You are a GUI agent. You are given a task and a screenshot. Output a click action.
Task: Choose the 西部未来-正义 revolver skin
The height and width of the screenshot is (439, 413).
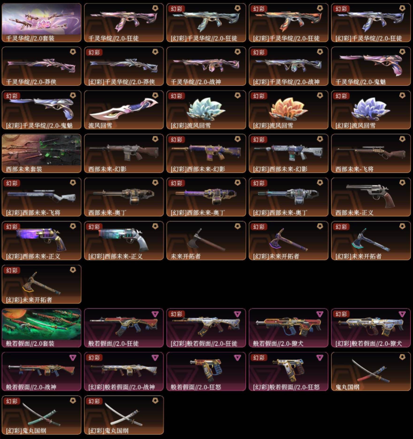click(x=371, y=197)
